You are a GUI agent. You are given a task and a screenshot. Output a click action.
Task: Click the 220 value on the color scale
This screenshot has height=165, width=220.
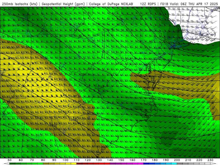coord(199,160)
